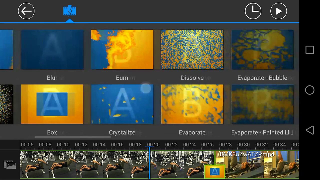Tap the media track icon beside timeline
This screenshot has width=320, height=180.
tap(10, 165)
